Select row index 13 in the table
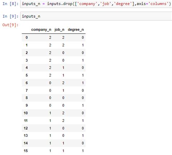The width and height of the screenshot is (172, 155). coord(26,135)
